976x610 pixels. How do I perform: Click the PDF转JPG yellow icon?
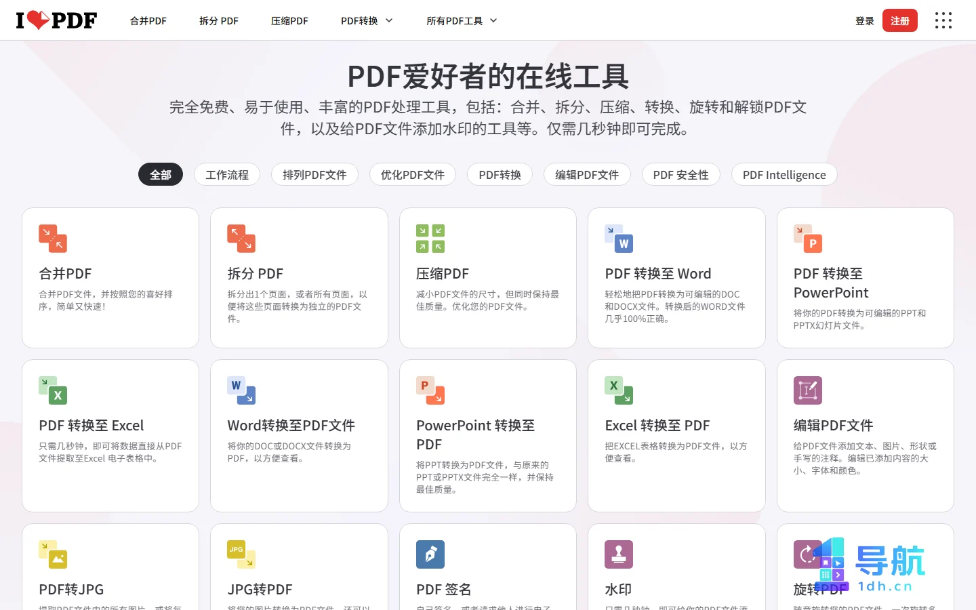click(53, 554)
